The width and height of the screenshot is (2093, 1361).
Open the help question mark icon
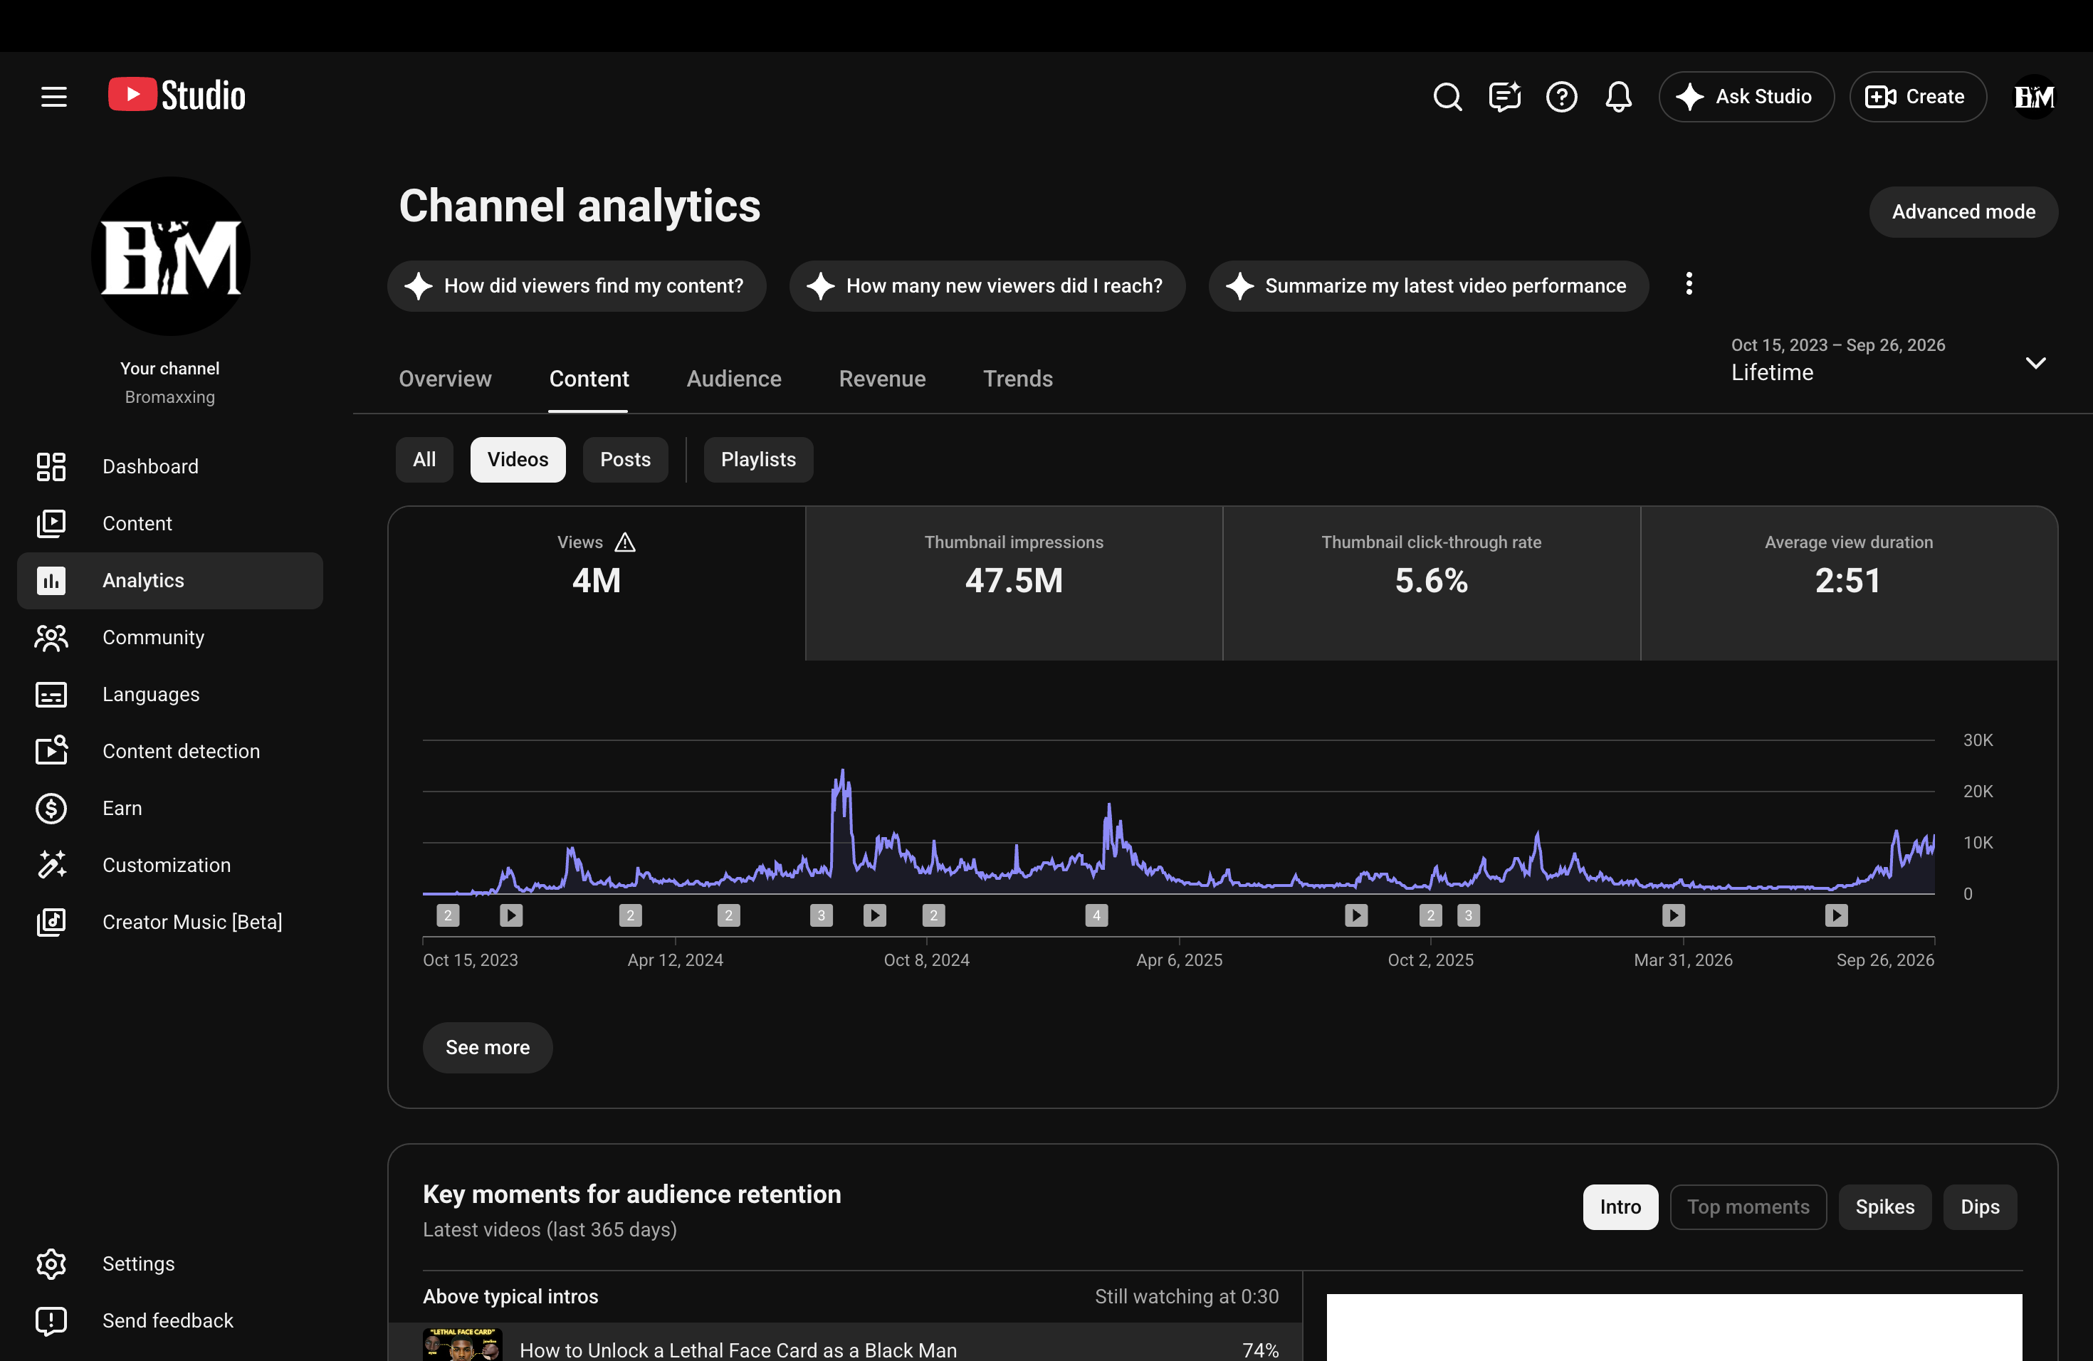tap(1561, 97)
